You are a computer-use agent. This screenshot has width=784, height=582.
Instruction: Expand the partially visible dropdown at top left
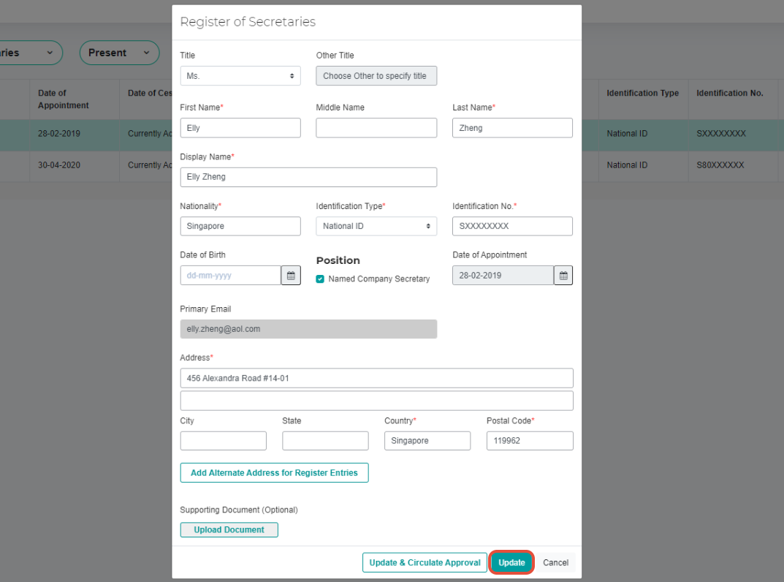[29, 53]
